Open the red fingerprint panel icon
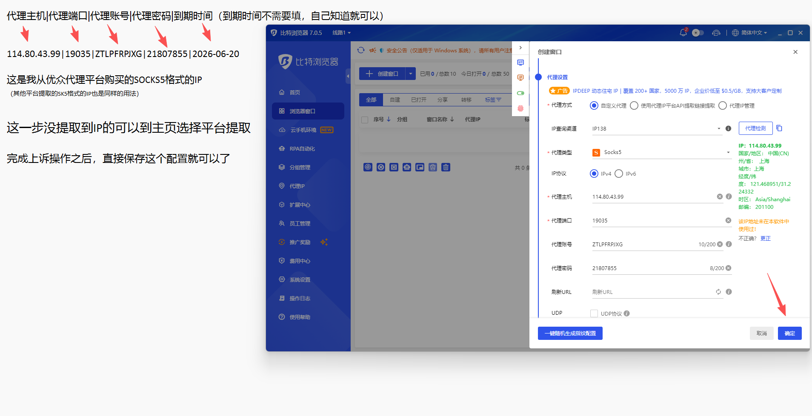 click(520, 108)
